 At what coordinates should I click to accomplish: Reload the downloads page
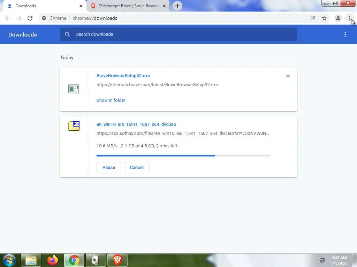(30, 18)
